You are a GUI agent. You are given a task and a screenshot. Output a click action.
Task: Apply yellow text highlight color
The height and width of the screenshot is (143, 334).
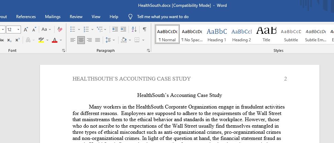(41, 40)
